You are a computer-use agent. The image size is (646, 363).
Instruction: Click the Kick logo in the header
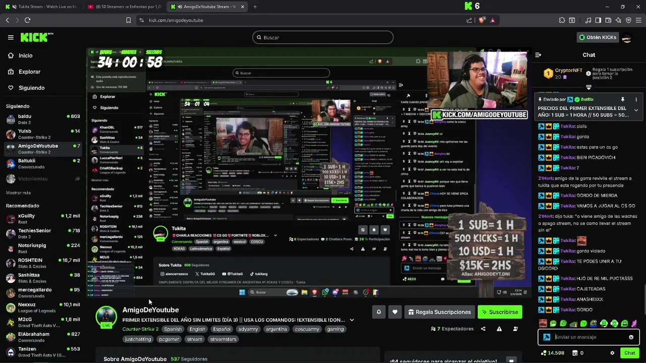pos(36,37)
